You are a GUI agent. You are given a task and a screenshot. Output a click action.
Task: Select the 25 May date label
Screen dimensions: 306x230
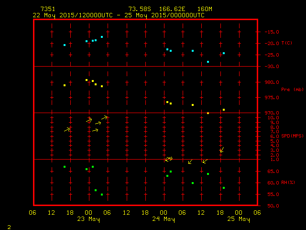238,219
